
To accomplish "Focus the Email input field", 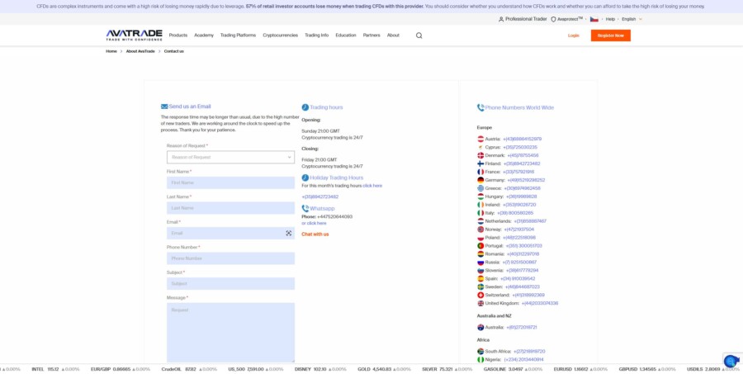I will [x=230, y=233].
